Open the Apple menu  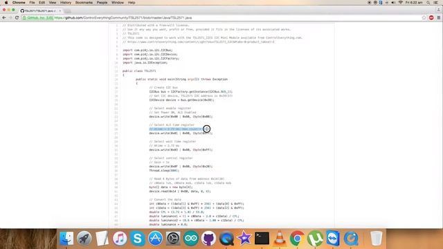click(x=6, y=3)
